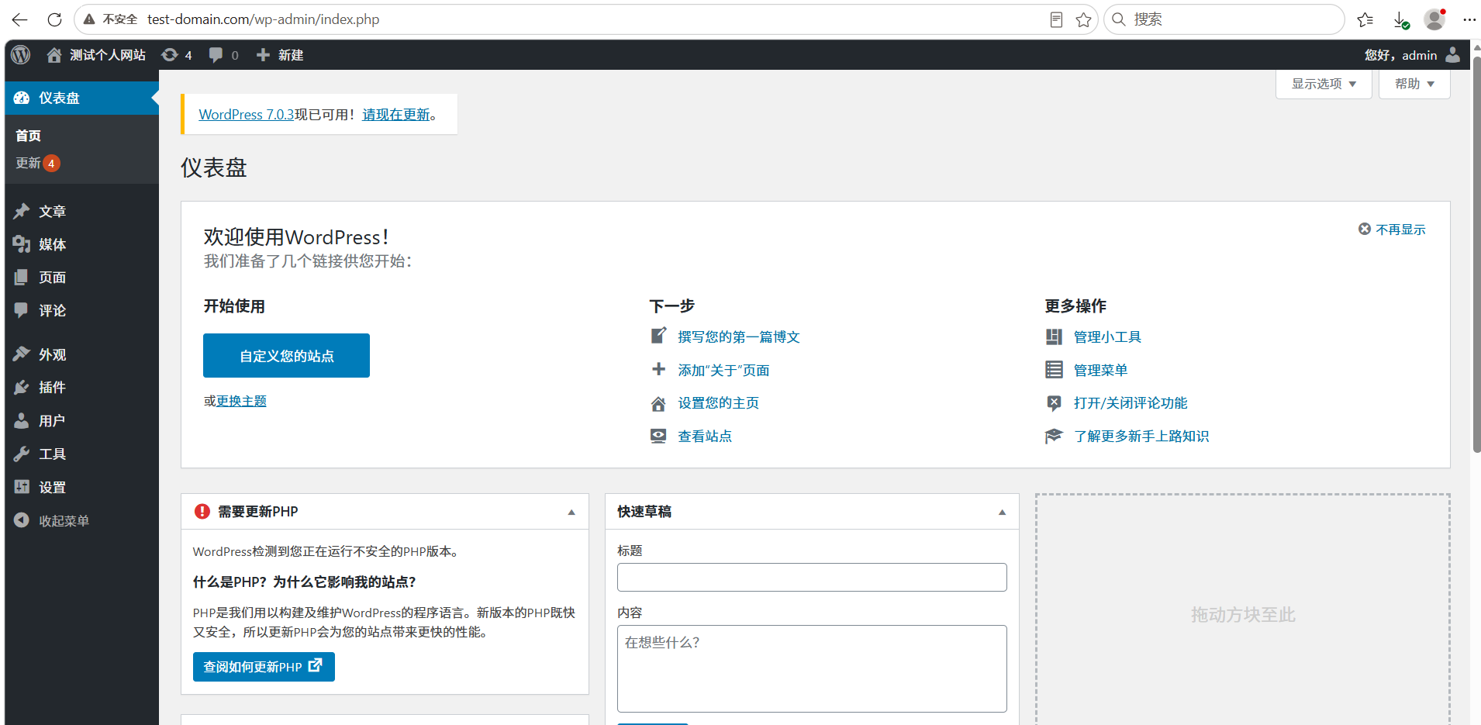Click the admin user avatar icon
Image resolution: width=1481 pixels, height=725 pixels.
click(1453, 55)
